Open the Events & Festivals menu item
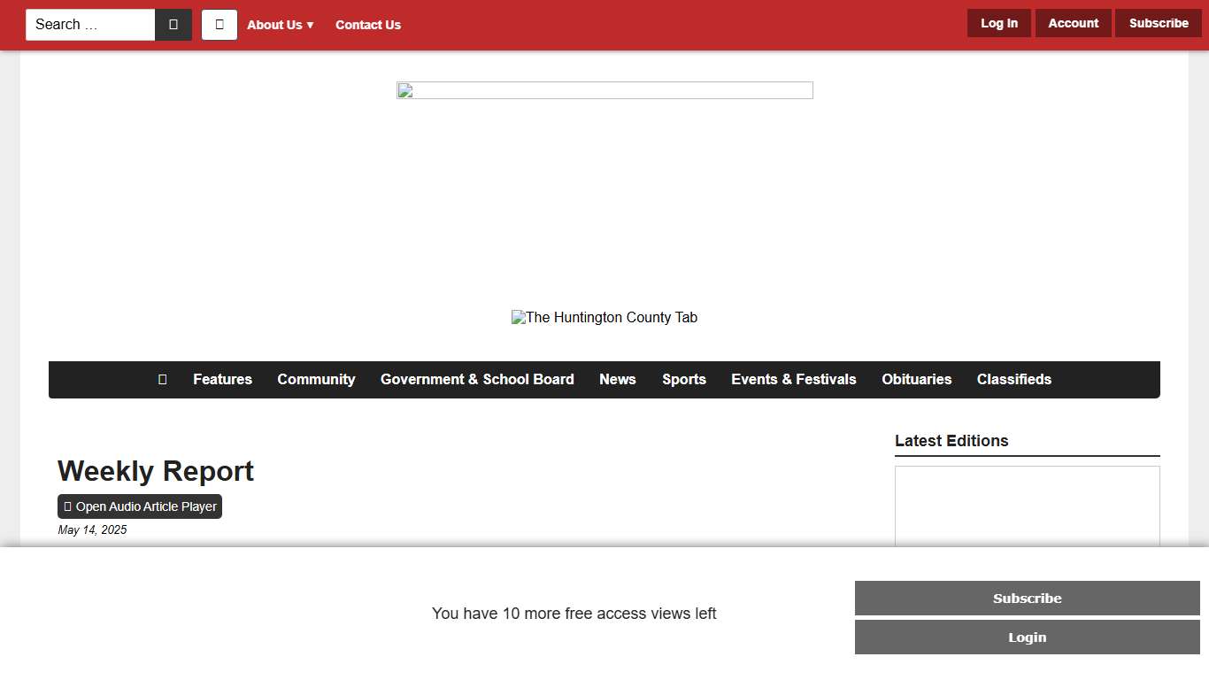1209x680 pixels. 794,380
